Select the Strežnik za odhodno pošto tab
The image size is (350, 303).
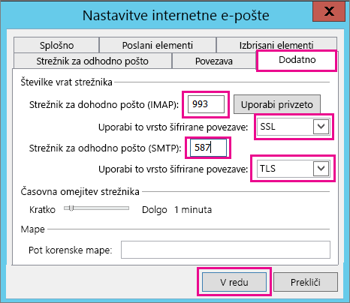[x=92, y=61]
